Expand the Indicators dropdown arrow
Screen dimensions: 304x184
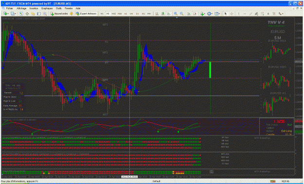pos(205,14)
